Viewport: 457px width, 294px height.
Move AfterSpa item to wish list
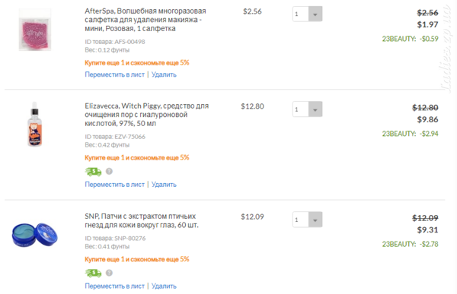click(114, 74)
